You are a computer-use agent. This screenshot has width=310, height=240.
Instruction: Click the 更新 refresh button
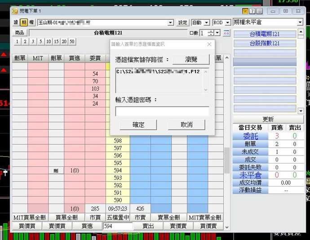point(268,119)
